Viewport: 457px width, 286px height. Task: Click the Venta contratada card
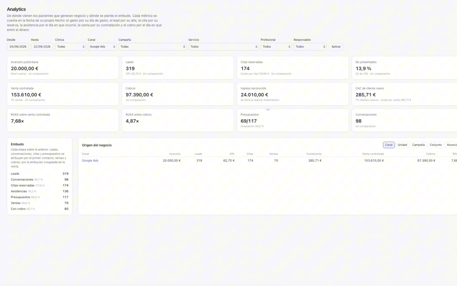[x=63, y=94]
